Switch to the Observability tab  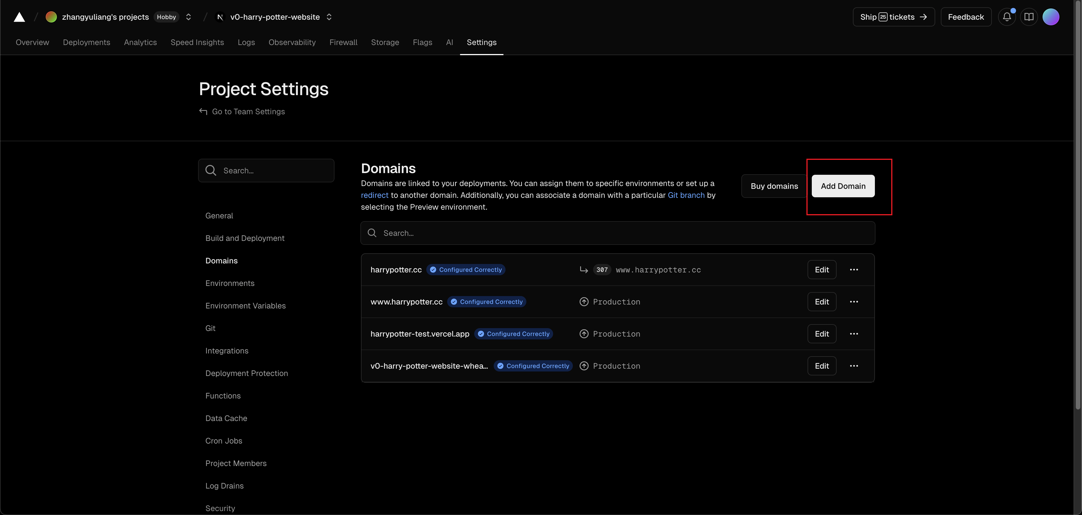[292, 42]
